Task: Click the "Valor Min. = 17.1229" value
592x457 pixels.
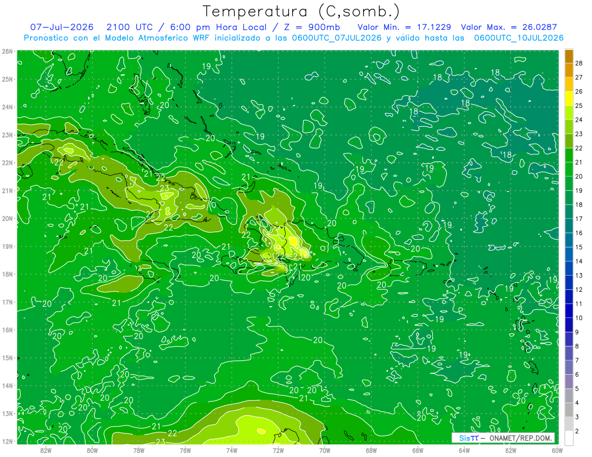Action: click(404, 27)
